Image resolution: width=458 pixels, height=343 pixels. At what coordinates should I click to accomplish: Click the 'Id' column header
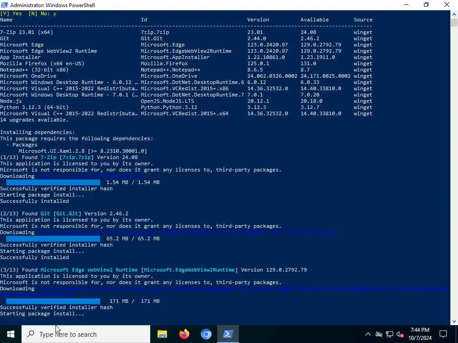pyautogui.click(x=144, y=20)
